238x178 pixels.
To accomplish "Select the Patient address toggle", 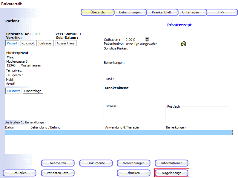I will click(12, 43).
